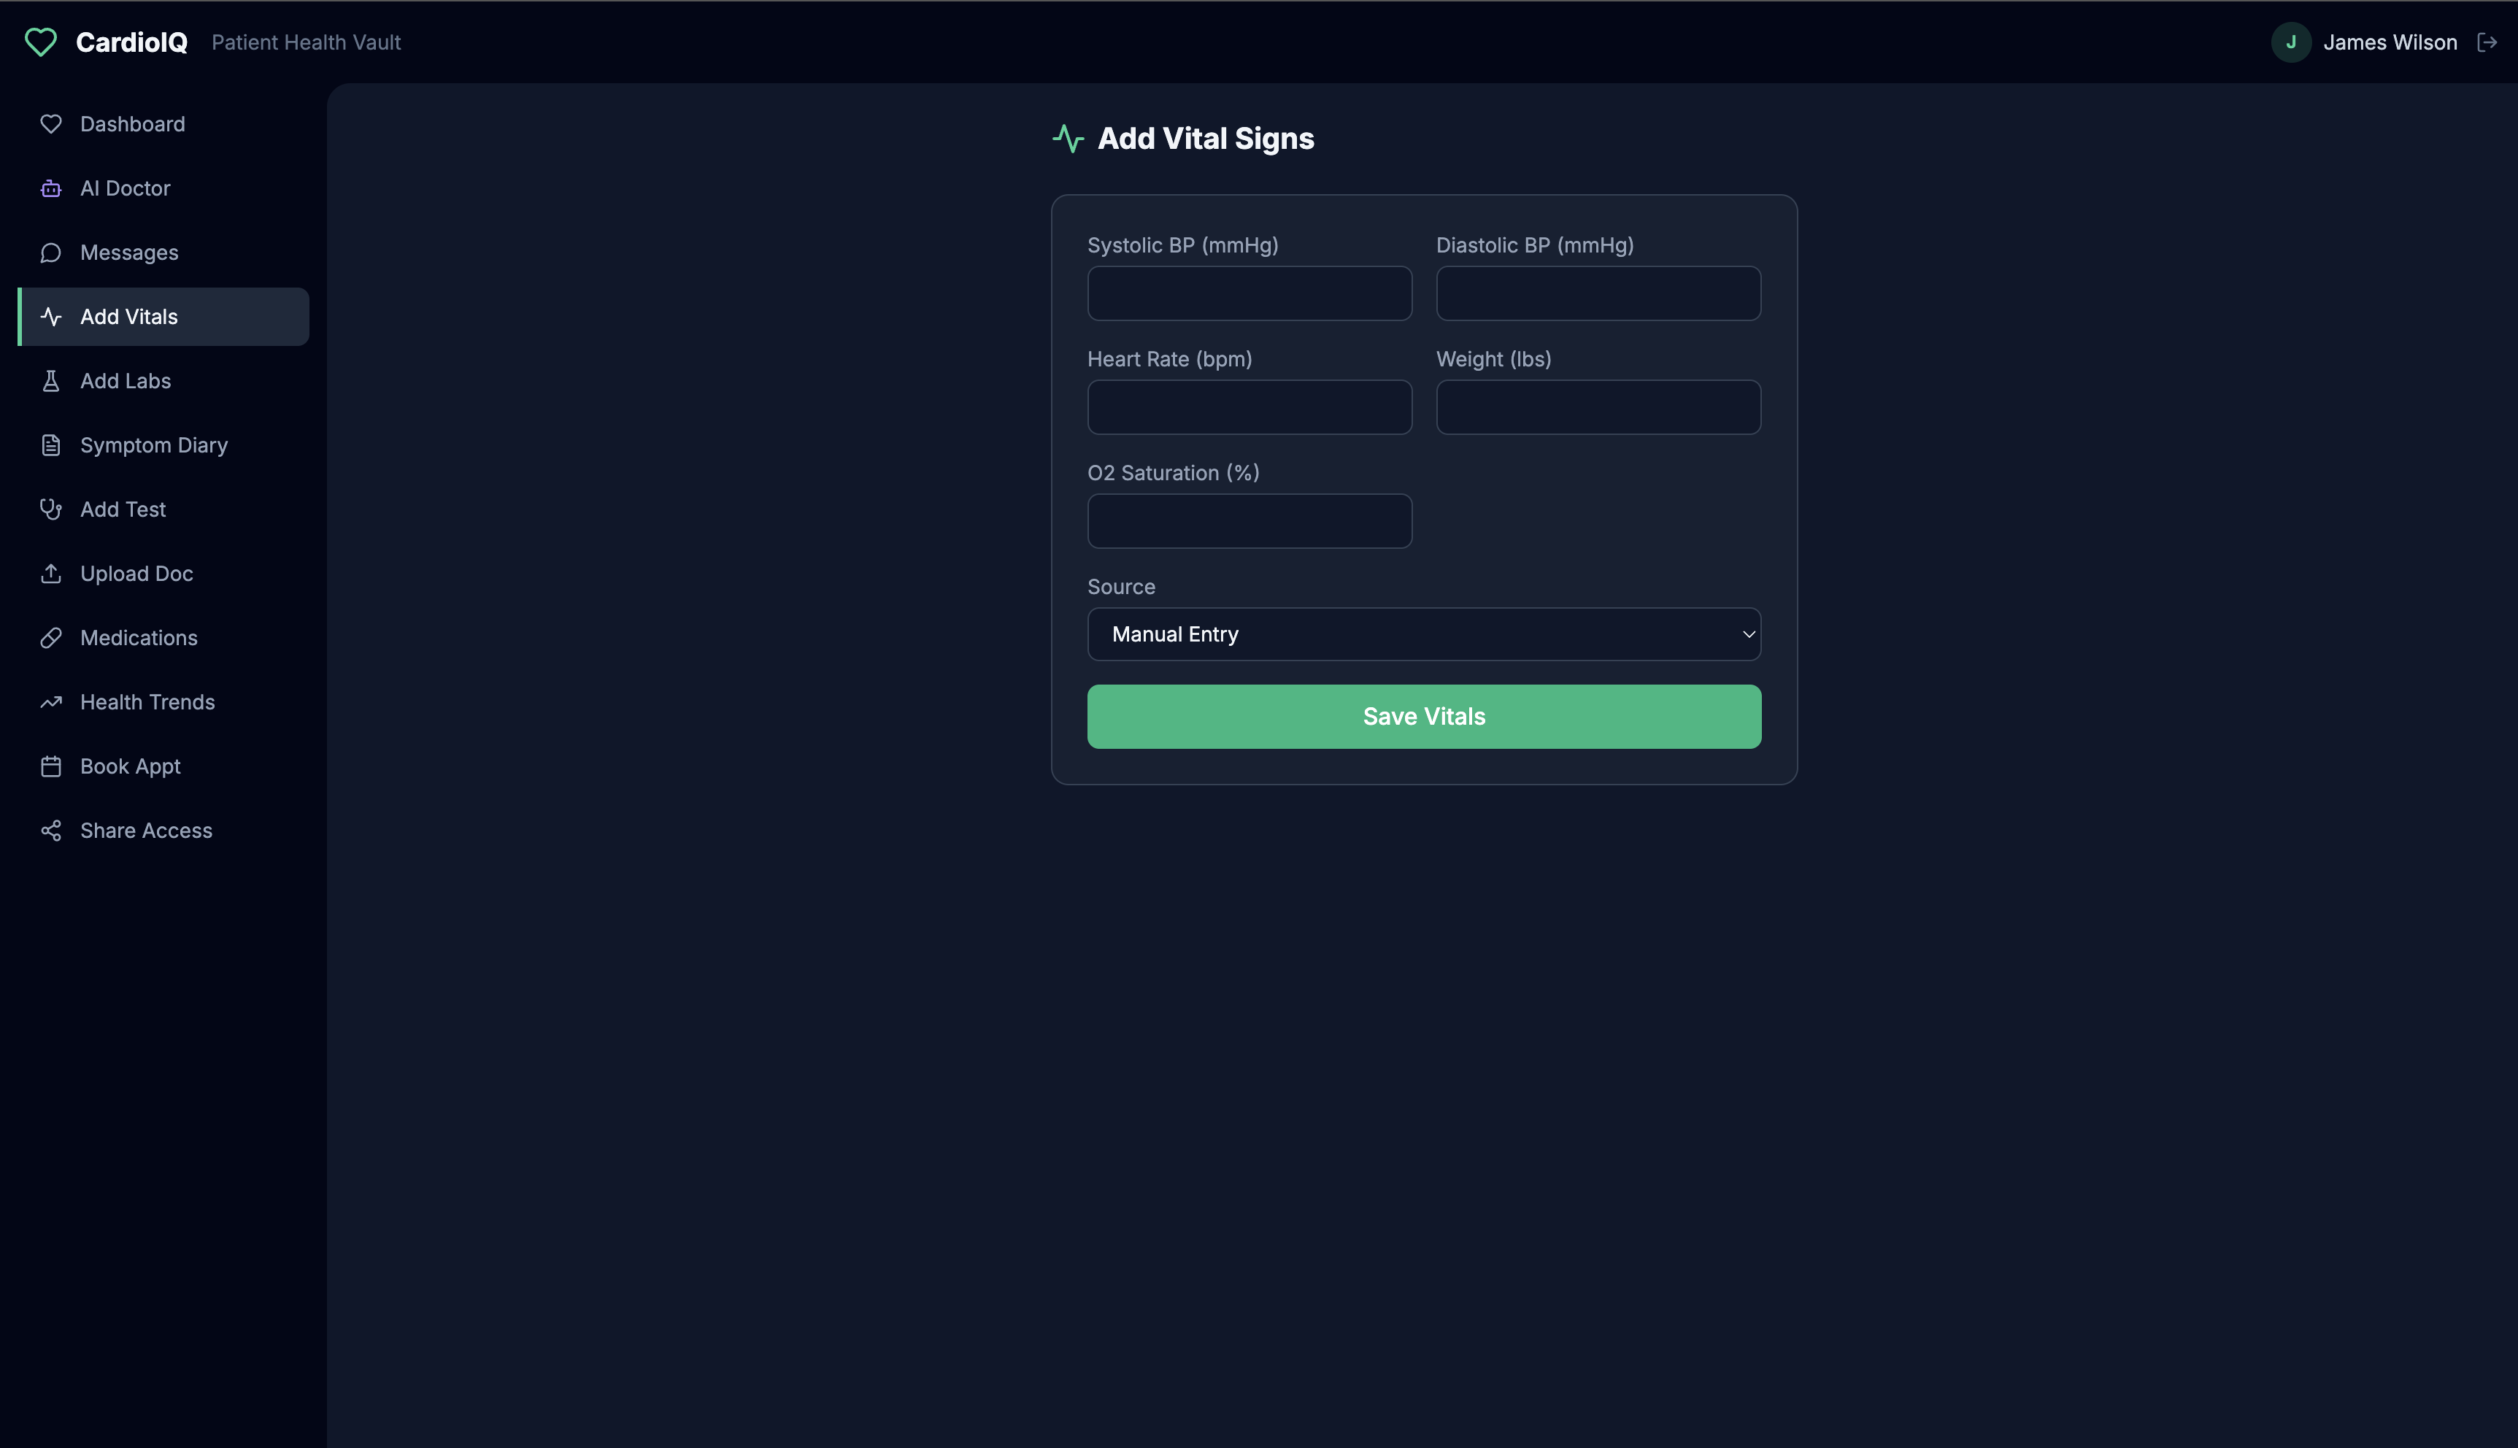Click into the Heart Rate field
The image size is (2518, 1448).
1249,407
